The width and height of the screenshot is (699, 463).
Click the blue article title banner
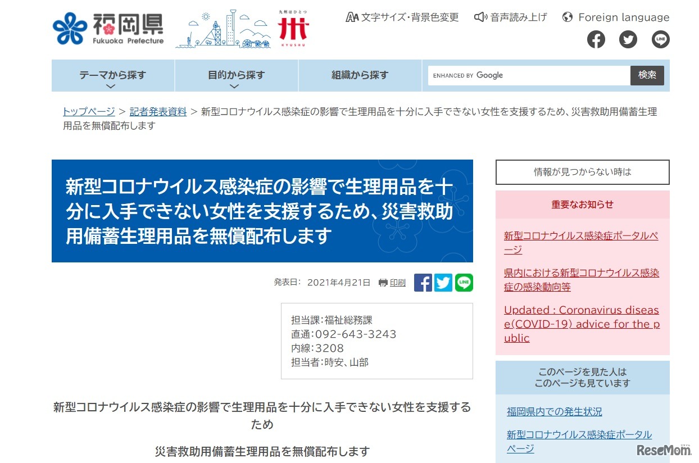tap(262, 211)
